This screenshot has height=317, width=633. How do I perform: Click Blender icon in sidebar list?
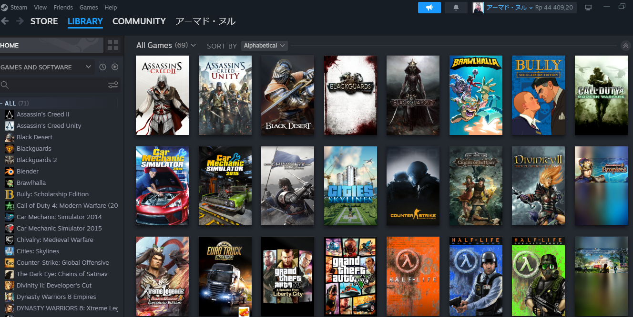pos(10,171)
